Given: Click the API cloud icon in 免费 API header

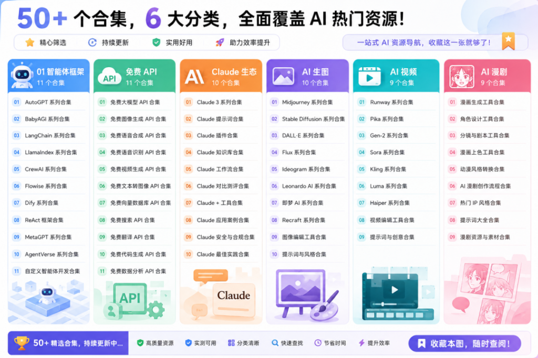Looking at the screenshot, I should click(109, 76).
